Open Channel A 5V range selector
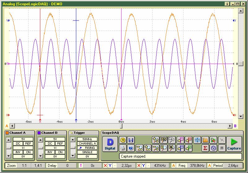Image resolution: width=248 pixels, height=173 pixels. pyautogui.click(x=23, y=139)
